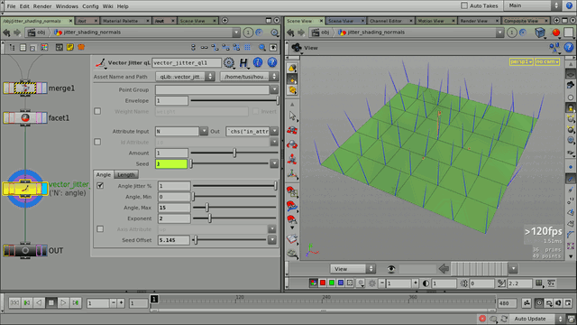The image size is (577, 325).
Task: Open the Out attribute dropdown arrow
Action: pyautogui.click(x=274, y=131)
